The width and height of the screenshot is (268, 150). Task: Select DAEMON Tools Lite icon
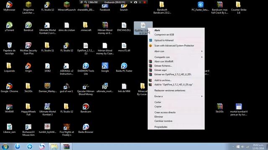(x=85, y=69)
